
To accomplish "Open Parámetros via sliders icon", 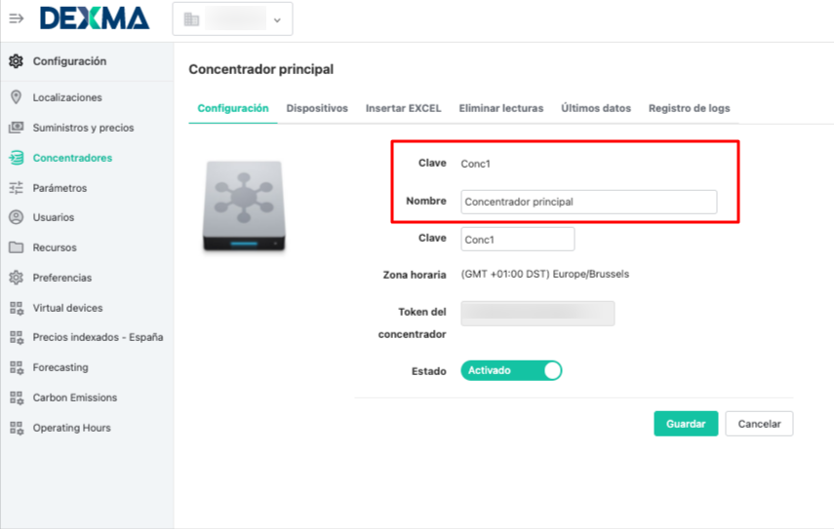I will 16,187.
